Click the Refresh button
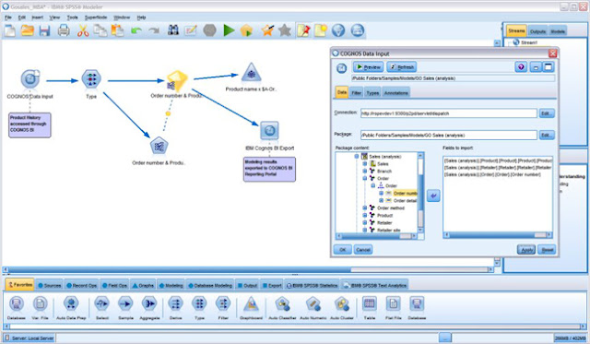Image resolution: width=590 pixels, height=344 pixels. (x=402, y=67)
